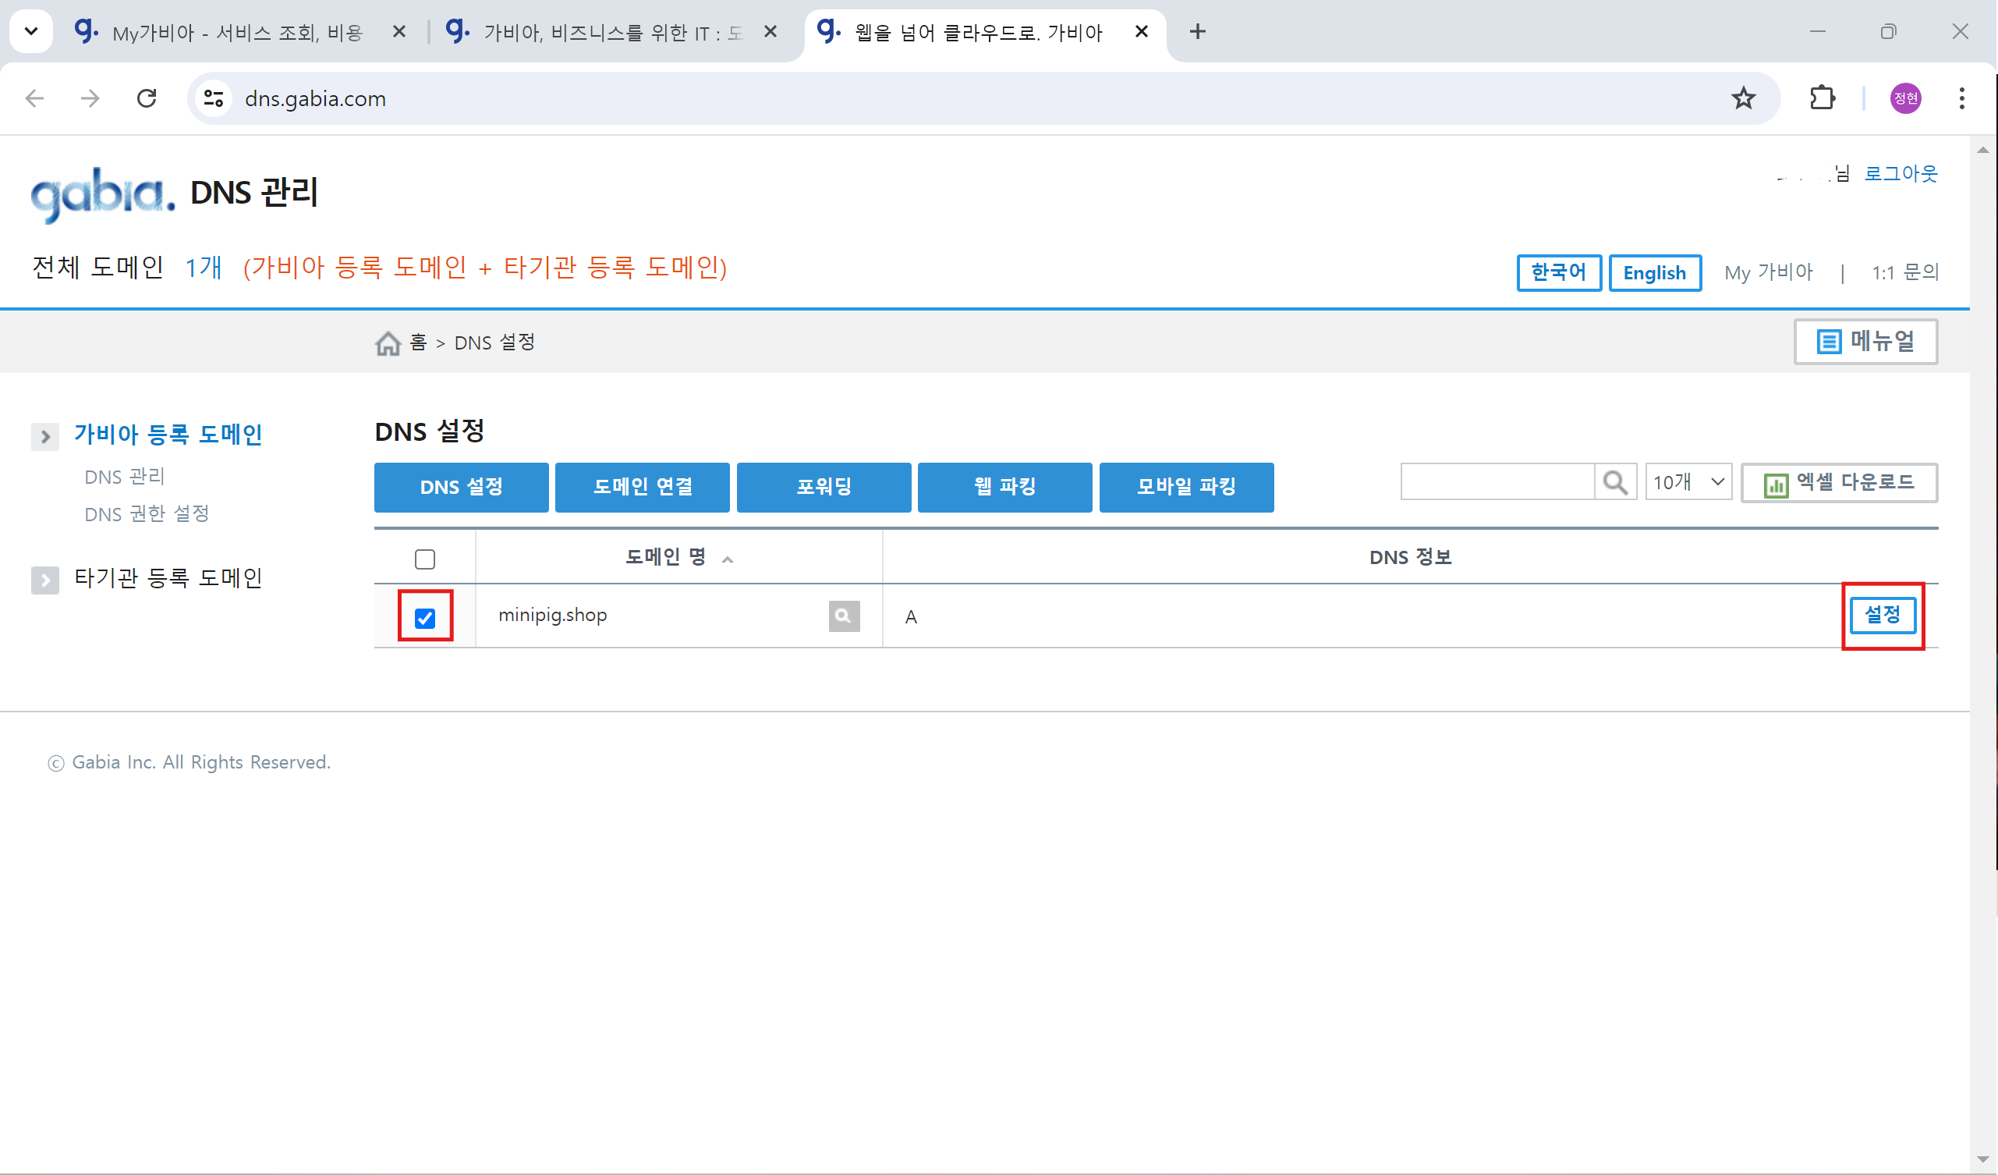1998x1175 pixels.
Task: Go forward in browser history
Action: pos(90,98)
